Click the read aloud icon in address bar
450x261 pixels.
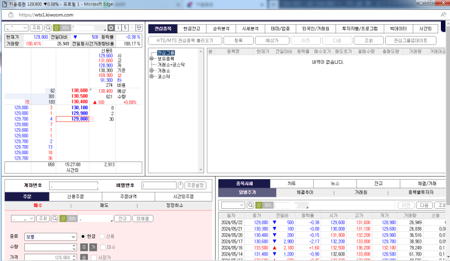pyautogui.click(x=443, y=15)
